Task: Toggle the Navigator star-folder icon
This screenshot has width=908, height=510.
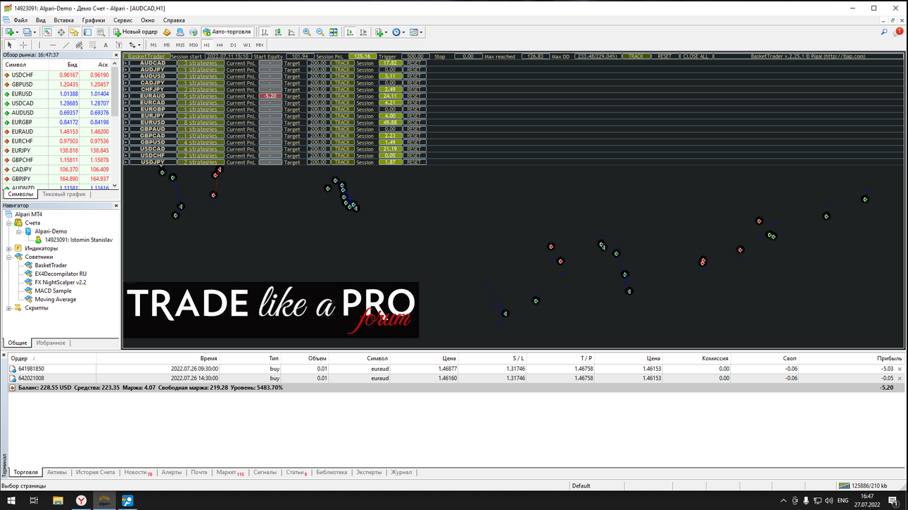Action: [x=74, y=32]
